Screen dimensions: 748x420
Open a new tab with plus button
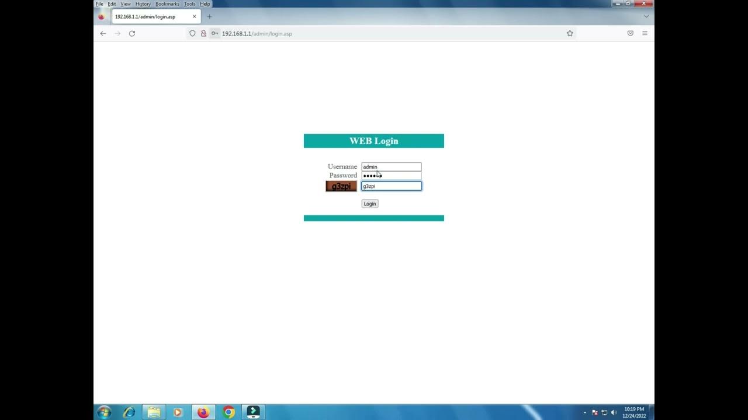[x=209, y=16]
